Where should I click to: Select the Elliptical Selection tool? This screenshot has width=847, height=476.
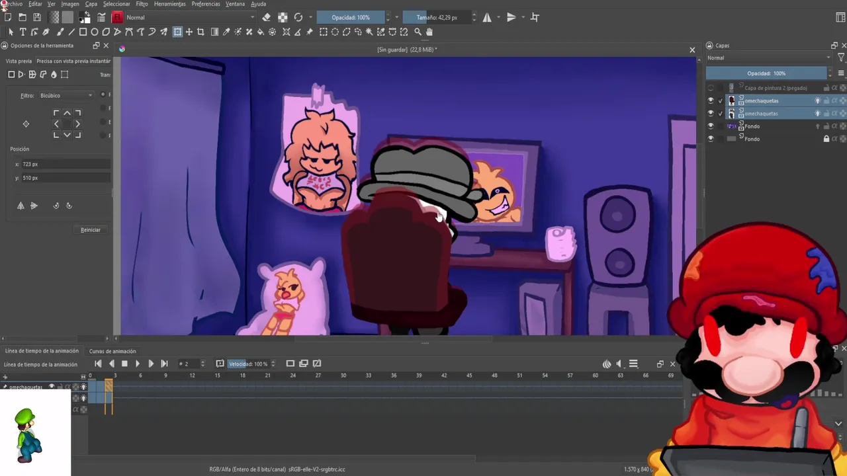coord(335,32)
